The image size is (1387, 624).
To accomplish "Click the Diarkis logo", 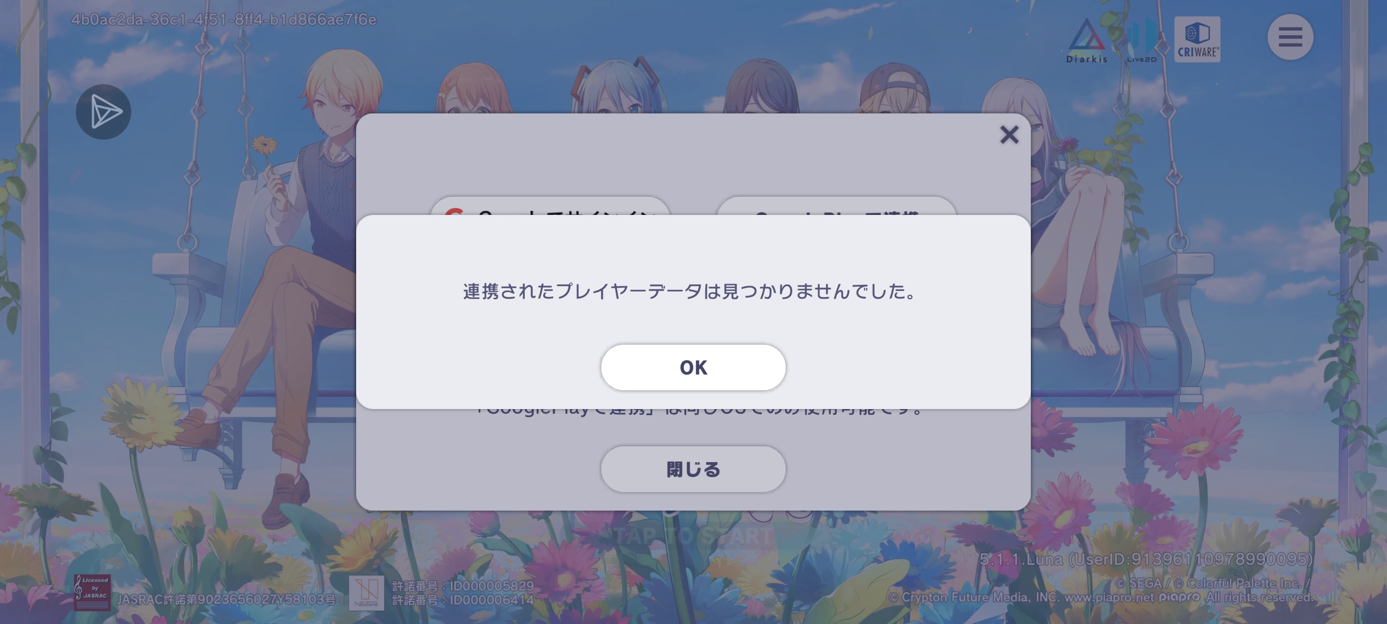I will (x=1086, y=41).
